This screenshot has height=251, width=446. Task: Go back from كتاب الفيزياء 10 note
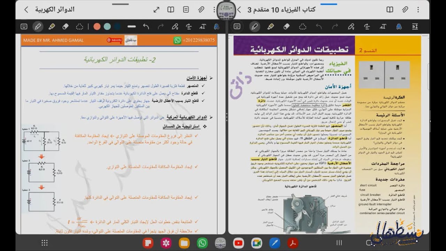click(239, 9)
